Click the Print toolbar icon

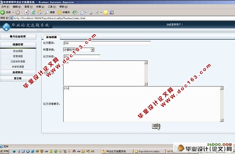(x=90, y=12)
